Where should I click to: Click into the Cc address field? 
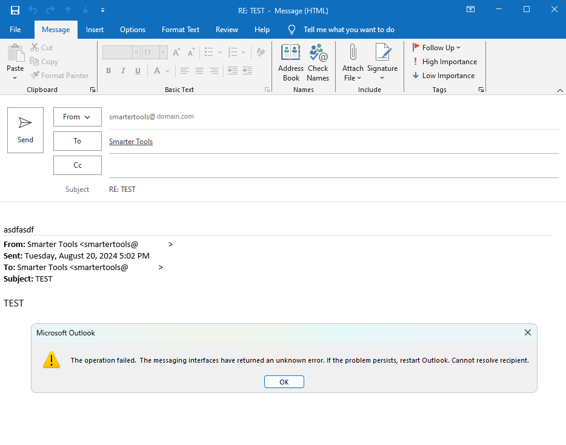tap(333, 165)
